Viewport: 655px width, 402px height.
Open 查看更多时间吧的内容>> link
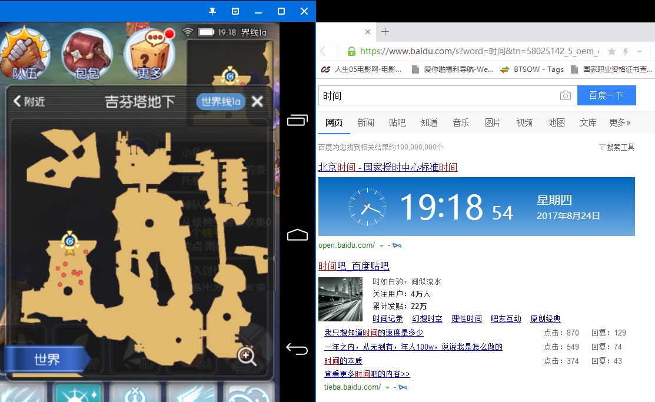[x=367, y=374]
